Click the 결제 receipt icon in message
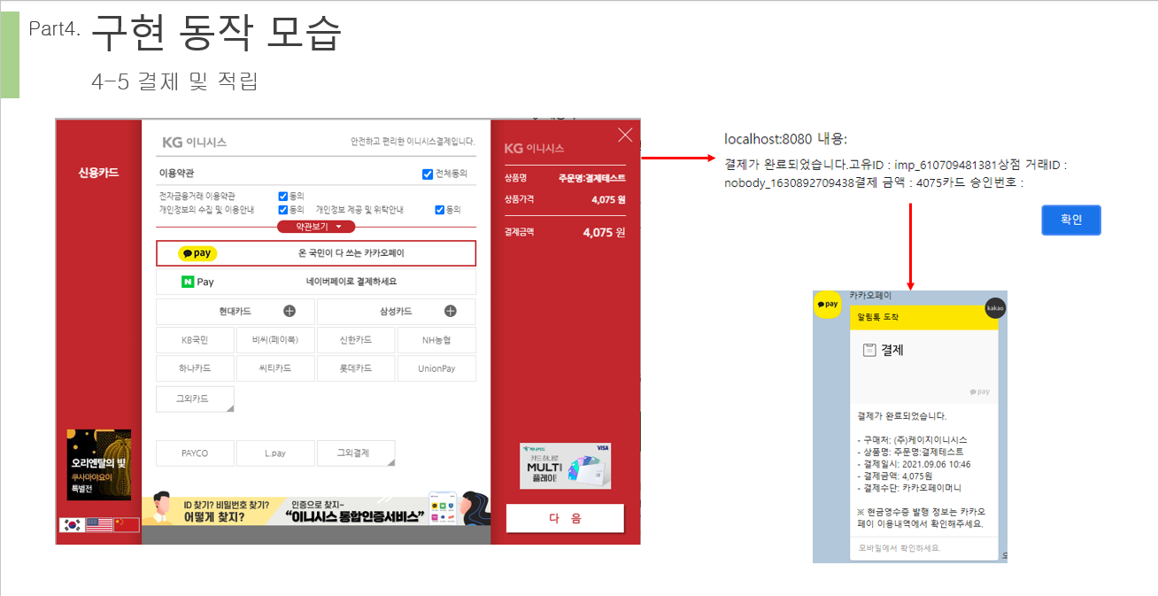The image size is (1158, 596). pos(869,350)
